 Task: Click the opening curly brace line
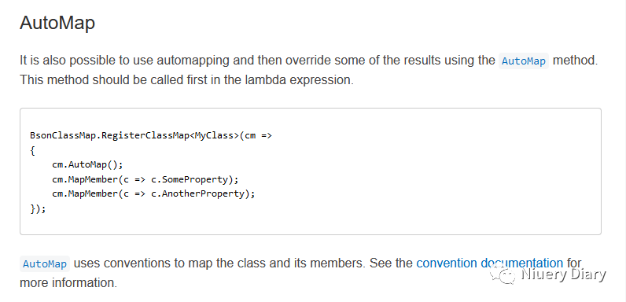point(32,150)
